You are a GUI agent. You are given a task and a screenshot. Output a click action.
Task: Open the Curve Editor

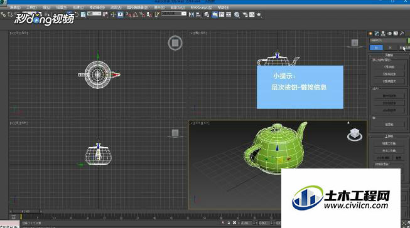[x=222, y=14]
